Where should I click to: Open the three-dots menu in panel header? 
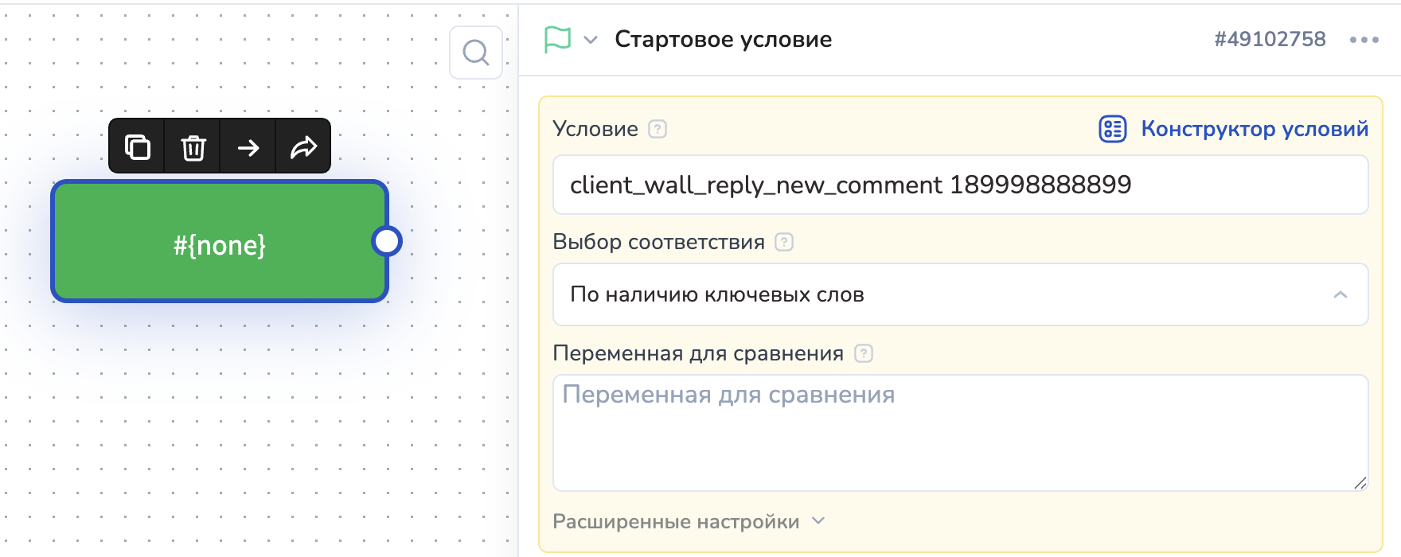pyautogui.click(x=1364, y=40)
